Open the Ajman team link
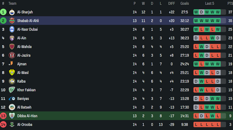Screen dimensions: 233x130 tap(22, 64)
